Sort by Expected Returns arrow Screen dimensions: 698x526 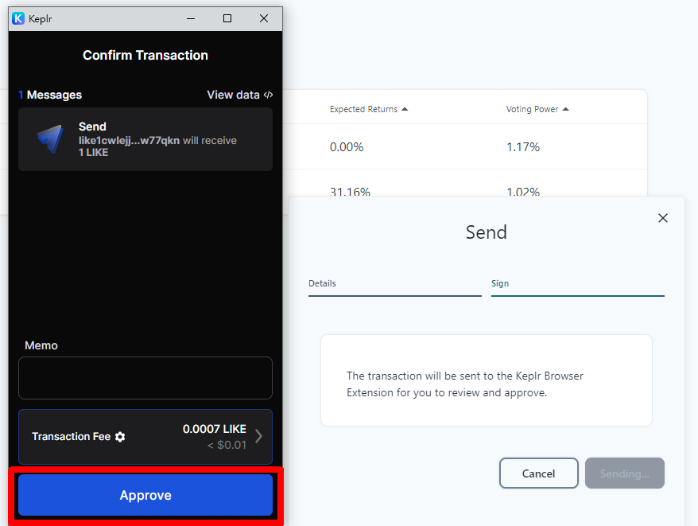tap(405, 109)
